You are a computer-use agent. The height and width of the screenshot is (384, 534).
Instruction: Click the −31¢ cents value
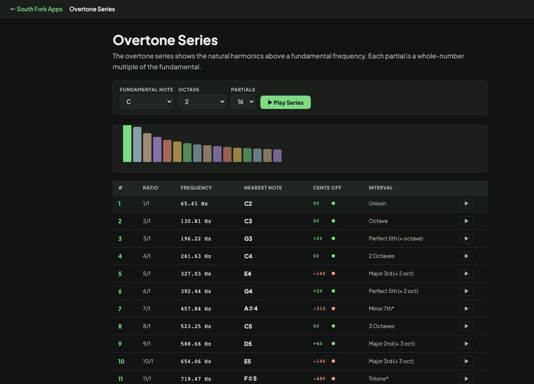pos(319,308)
